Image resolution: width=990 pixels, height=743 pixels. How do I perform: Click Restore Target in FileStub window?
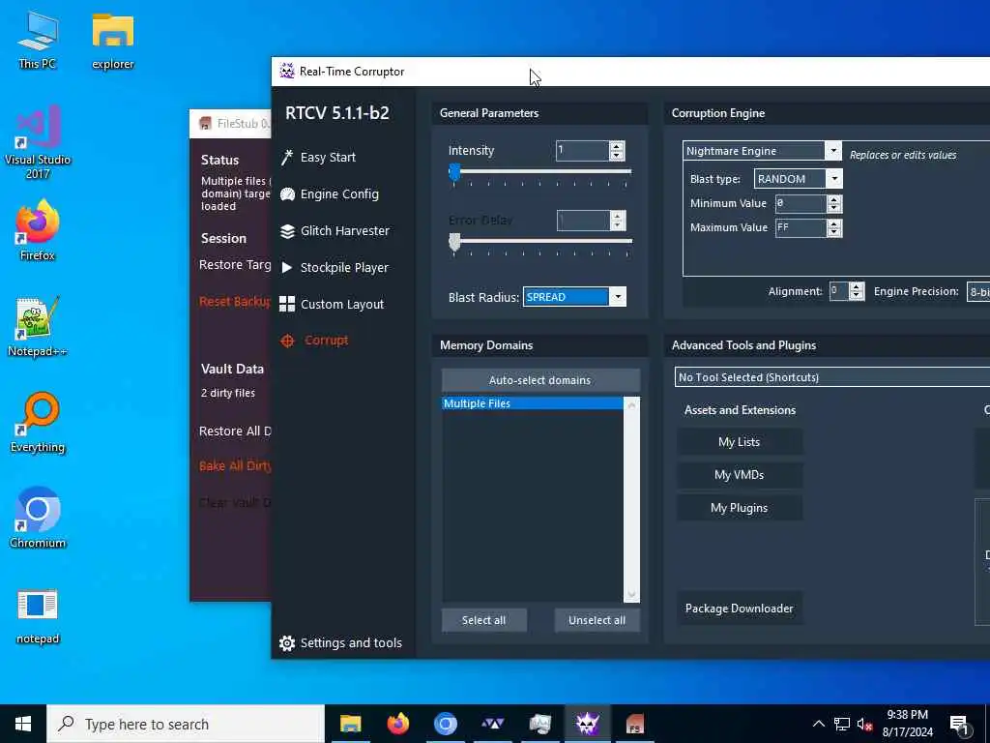(234, 265)
